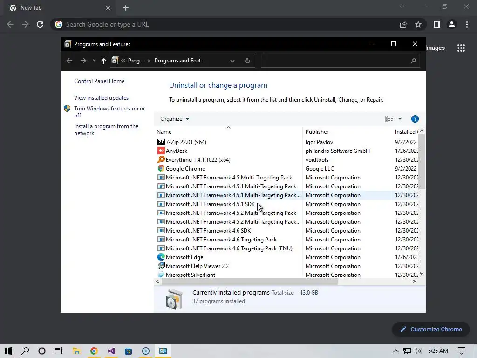Bookmark this tab with the star icon
This screenshot has height=358, width=477.
(418, 24)
